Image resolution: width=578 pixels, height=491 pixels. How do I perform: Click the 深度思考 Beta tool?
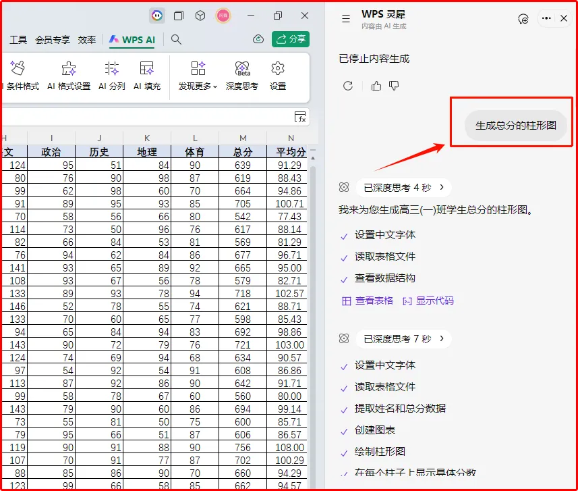[x=242, y=76]
